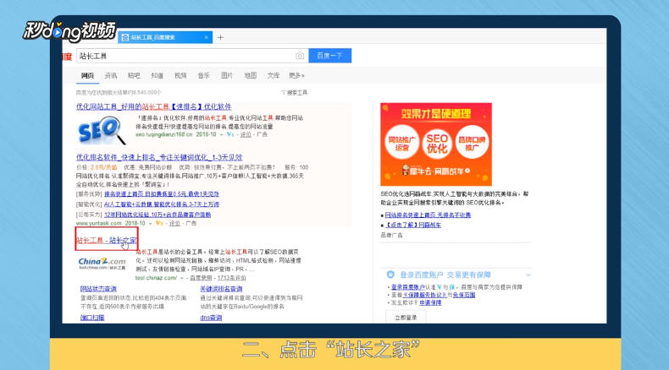This screenshot has height=370, width=669.
Task: Click the orange 效果才是硬道理 ad banner
Action: pos(436,144)
